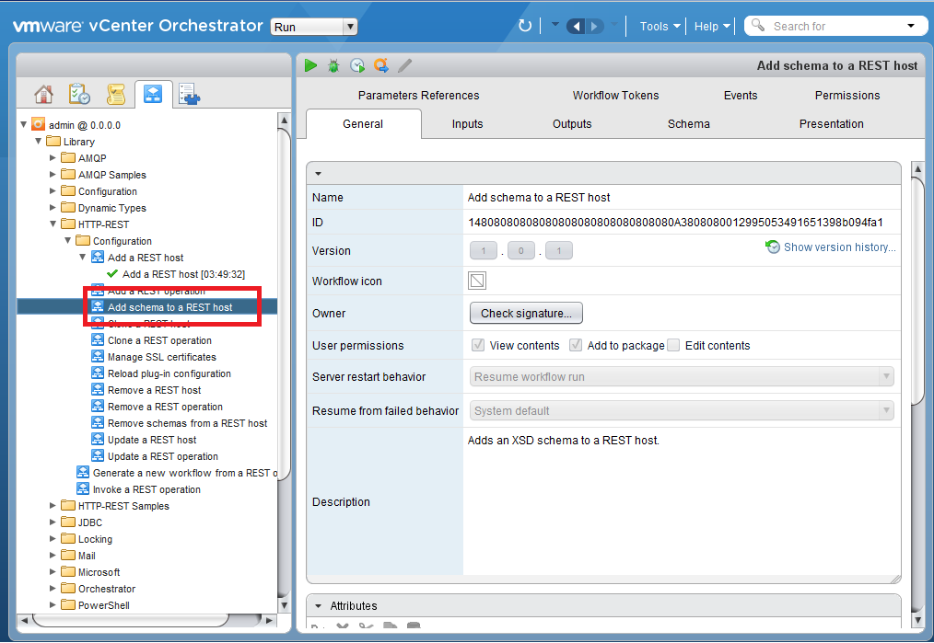Image resolution: width=934 pixels, height=643 pixels.
Task: Open the schedule workflow icon
Action: coord(356,65)
